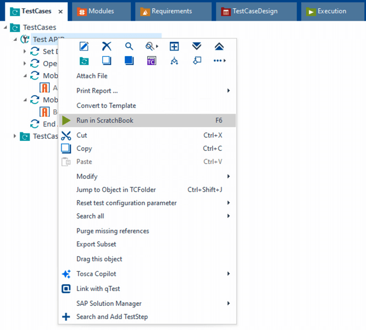Click the plus icon beside Search and Add TestStep
366x330 pixels.
pyautogui.click(x=66, y=317)
